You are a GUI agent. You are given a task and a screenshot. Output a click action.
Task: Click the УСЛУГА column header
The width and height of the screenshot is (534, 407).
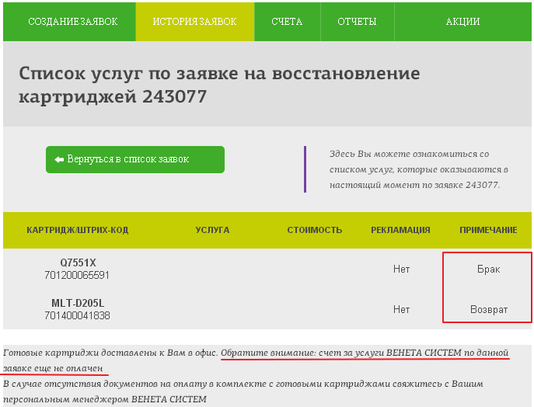tap(212, 231)
